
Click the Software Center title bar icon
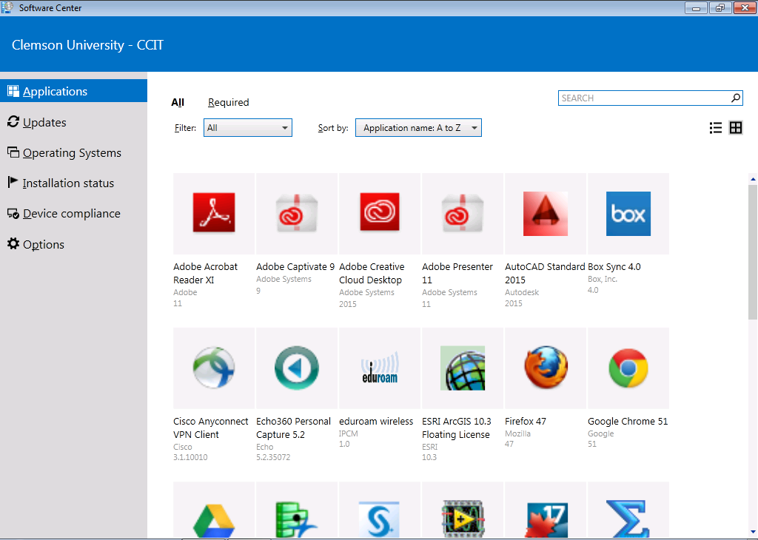(x=7, y=7)
